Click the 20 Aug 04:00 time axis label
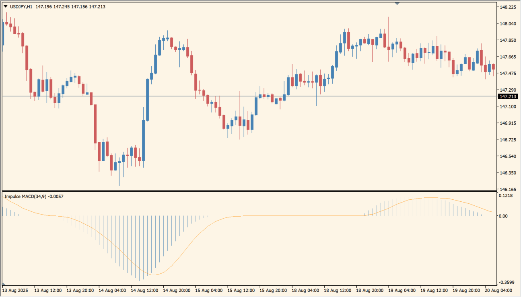Viewport: 521px width, 297px height. click(497, 290)
